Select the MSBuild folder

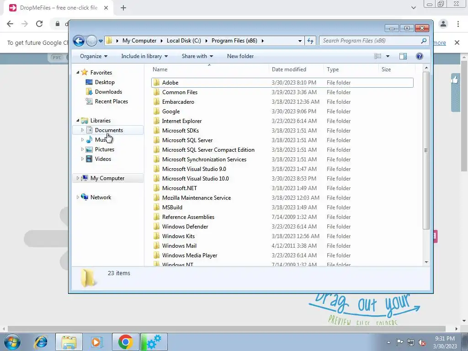coord(172,207)
